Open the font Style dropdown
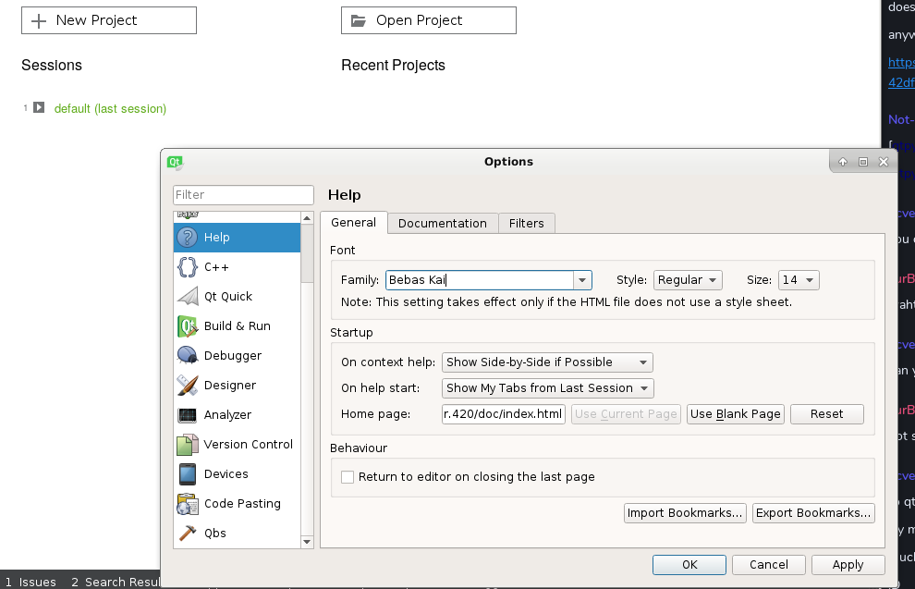915x589 pixels. pos(688,280)
